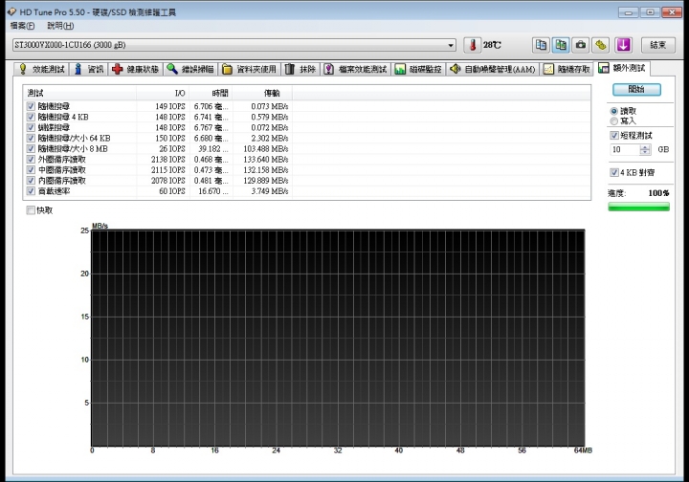689x482 pixels.
Task: Click the HD Tune Pro title bar app icon
Action: pos(11,11)
